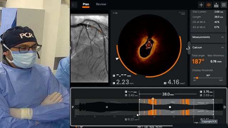
Task: Toggle the orange eye visibility icon
Action: pyautogui.click(x=209, y=5)
